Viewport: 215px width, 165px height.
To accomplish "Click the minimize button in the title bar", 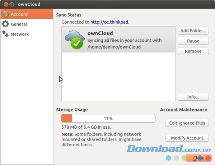I will coord(12,4).
